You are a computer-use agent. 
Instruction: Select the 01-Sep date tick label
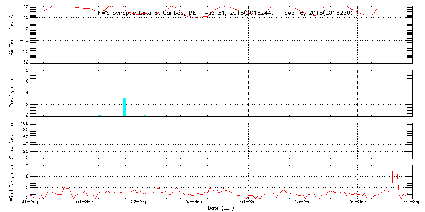tap(85, 202)
